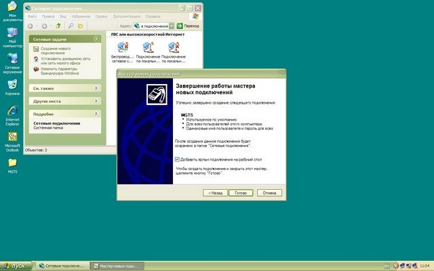The width and height of the screenshot is (434, 271).
Task: Click the Search magnifier toolbar icon
Action: [x=71, y=26]
